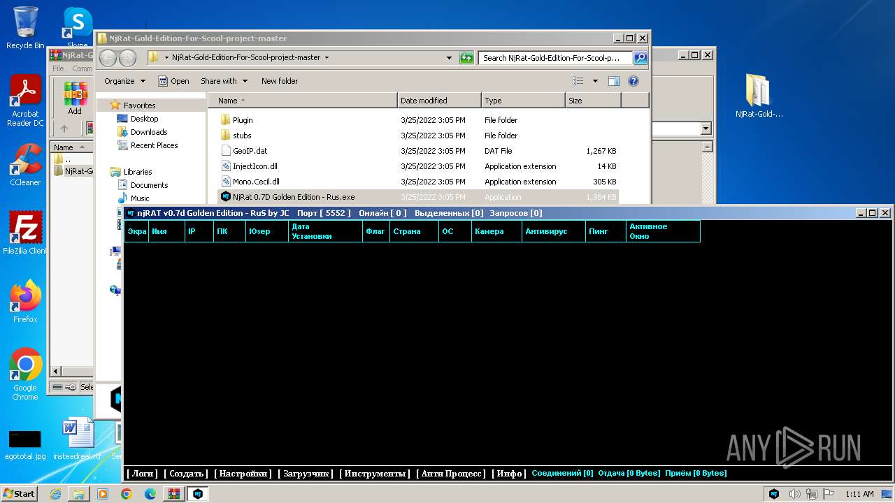The width and height of the screenshot is (895, 503).
Task: Click the Explorer forward arrow button
Action: pos(127,58)
